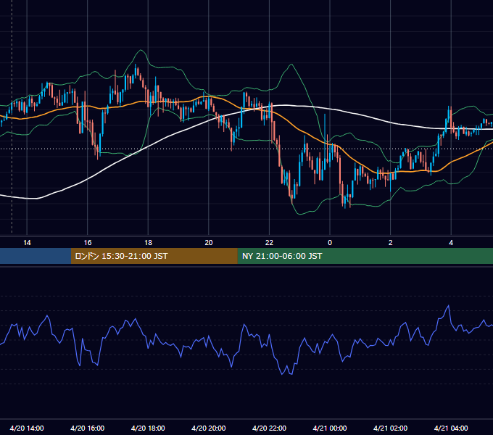Select the NY 21:00-06:00 JST session bar

pyautogui.click(x=365, y=256)
